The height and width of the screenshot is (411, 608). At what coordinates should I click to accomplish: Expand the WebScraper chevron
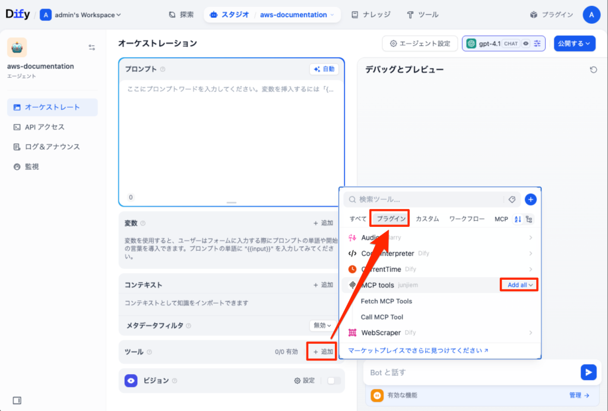530,333
